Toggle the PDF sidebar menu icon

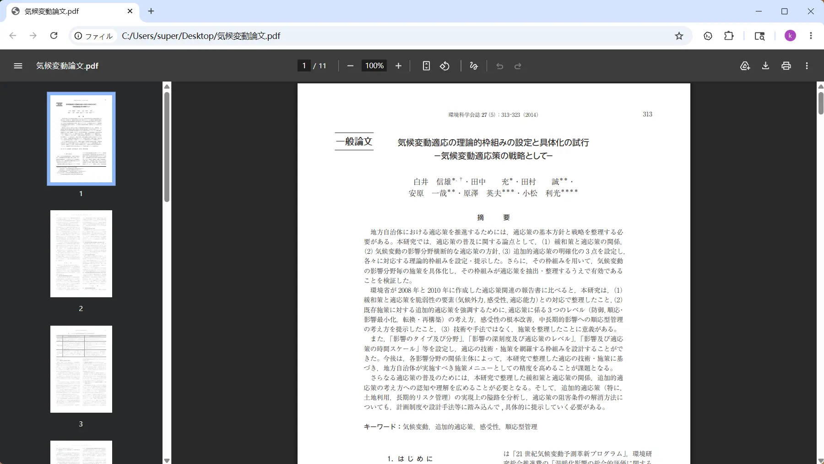(x=18, y=66)
